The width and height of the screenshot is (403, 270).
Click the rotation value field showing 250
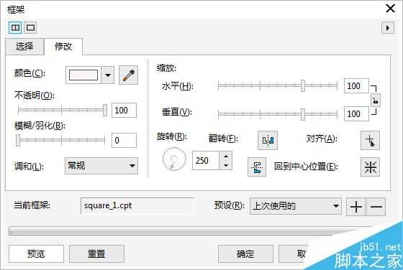click(206, 161)
